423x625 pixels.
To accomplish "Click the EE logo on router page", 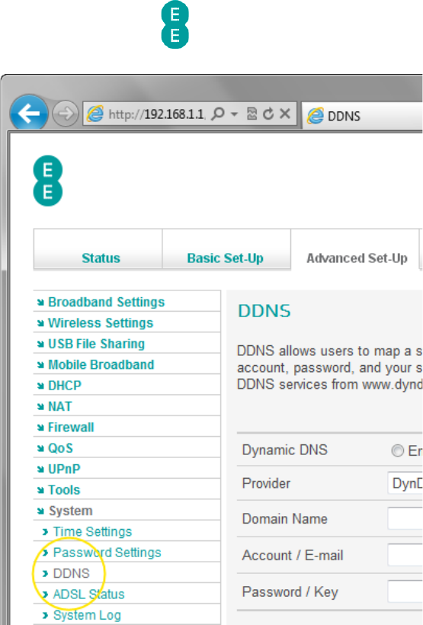I will click(48, 181).
